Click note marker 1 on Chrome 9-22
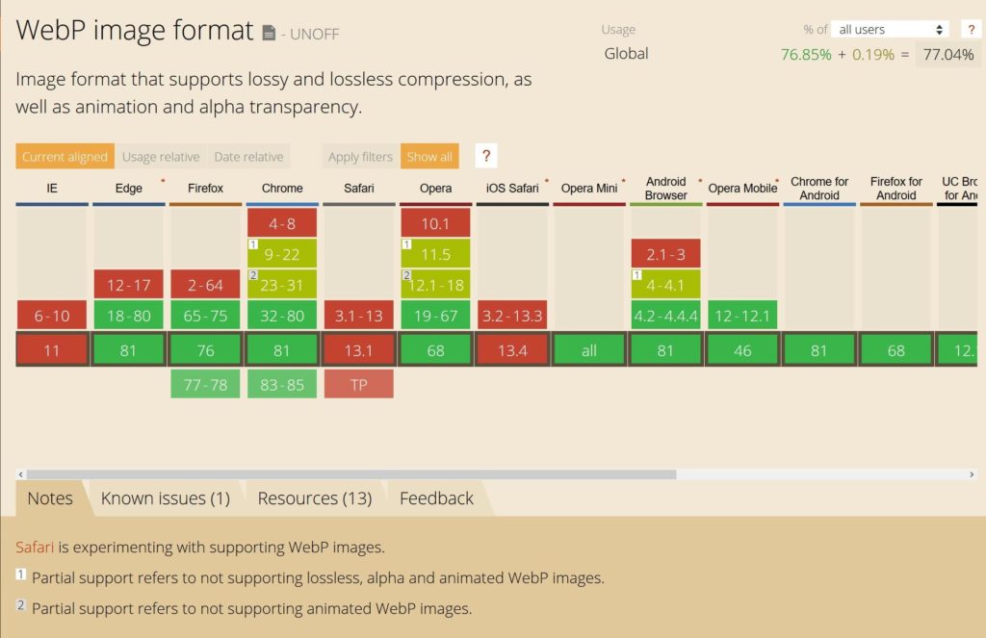The width and height of the screenshot is (986, 638). point(252,244)
